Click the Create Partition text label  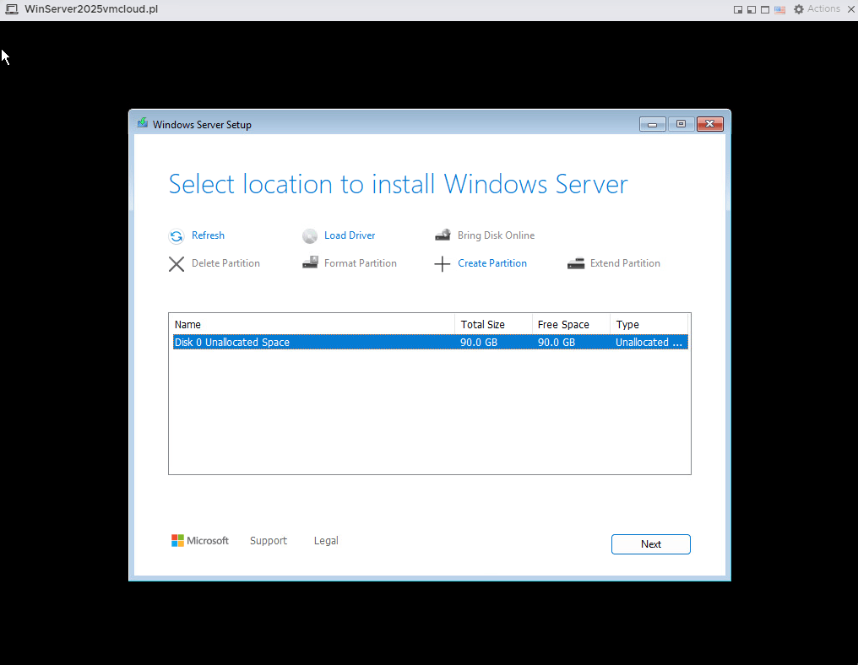click(492, 263)
